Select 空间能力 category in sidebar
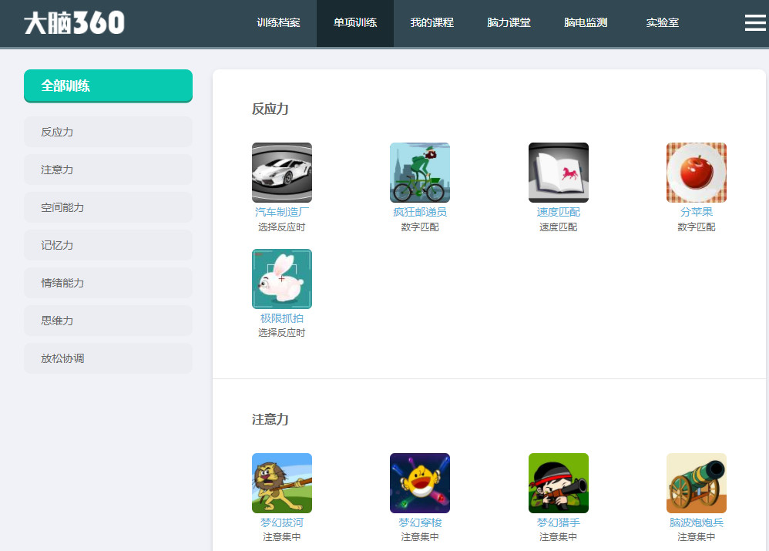 click(x=108, y=207)
